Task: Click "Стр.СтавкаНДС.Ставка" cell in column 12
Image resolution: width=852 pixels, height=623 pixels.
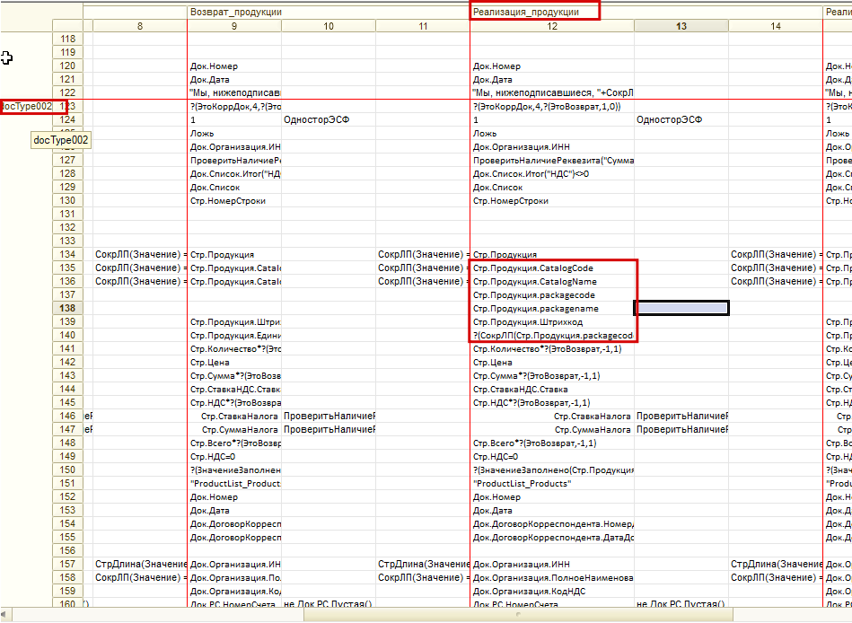Action: click(x=552, y=389)
